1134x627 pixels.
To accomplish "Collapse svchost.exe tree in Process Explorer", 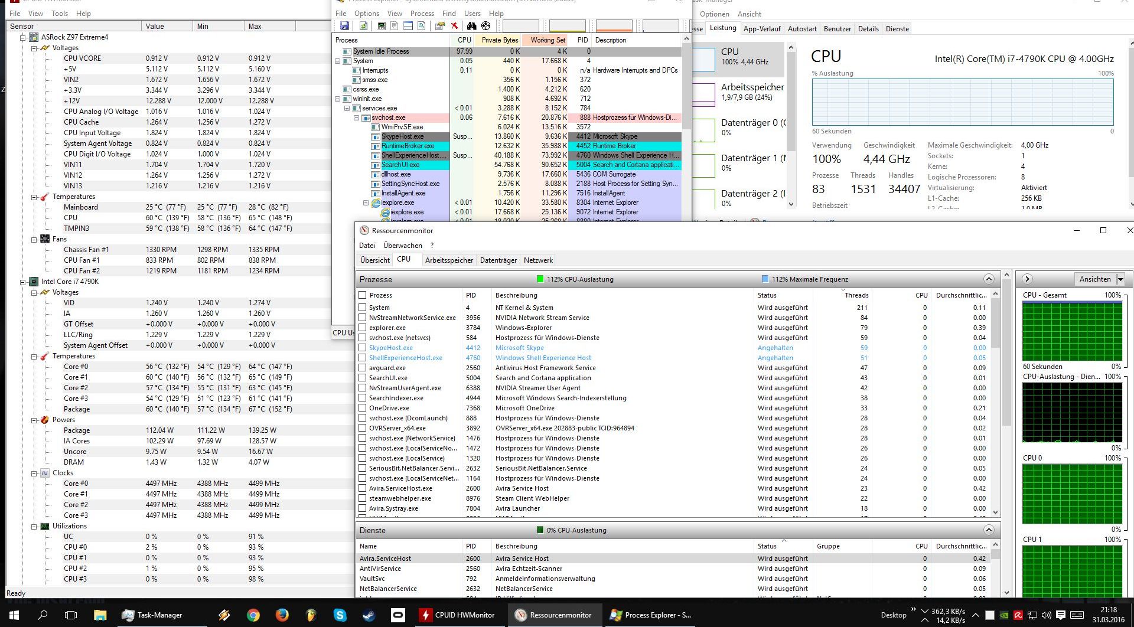I will (357, 117).
